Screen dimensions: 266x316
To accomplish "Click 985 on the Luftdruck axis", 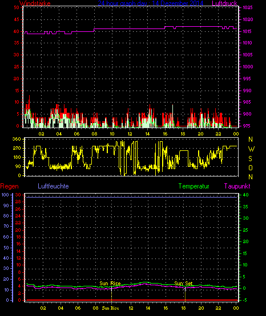I will click(247, 102).
